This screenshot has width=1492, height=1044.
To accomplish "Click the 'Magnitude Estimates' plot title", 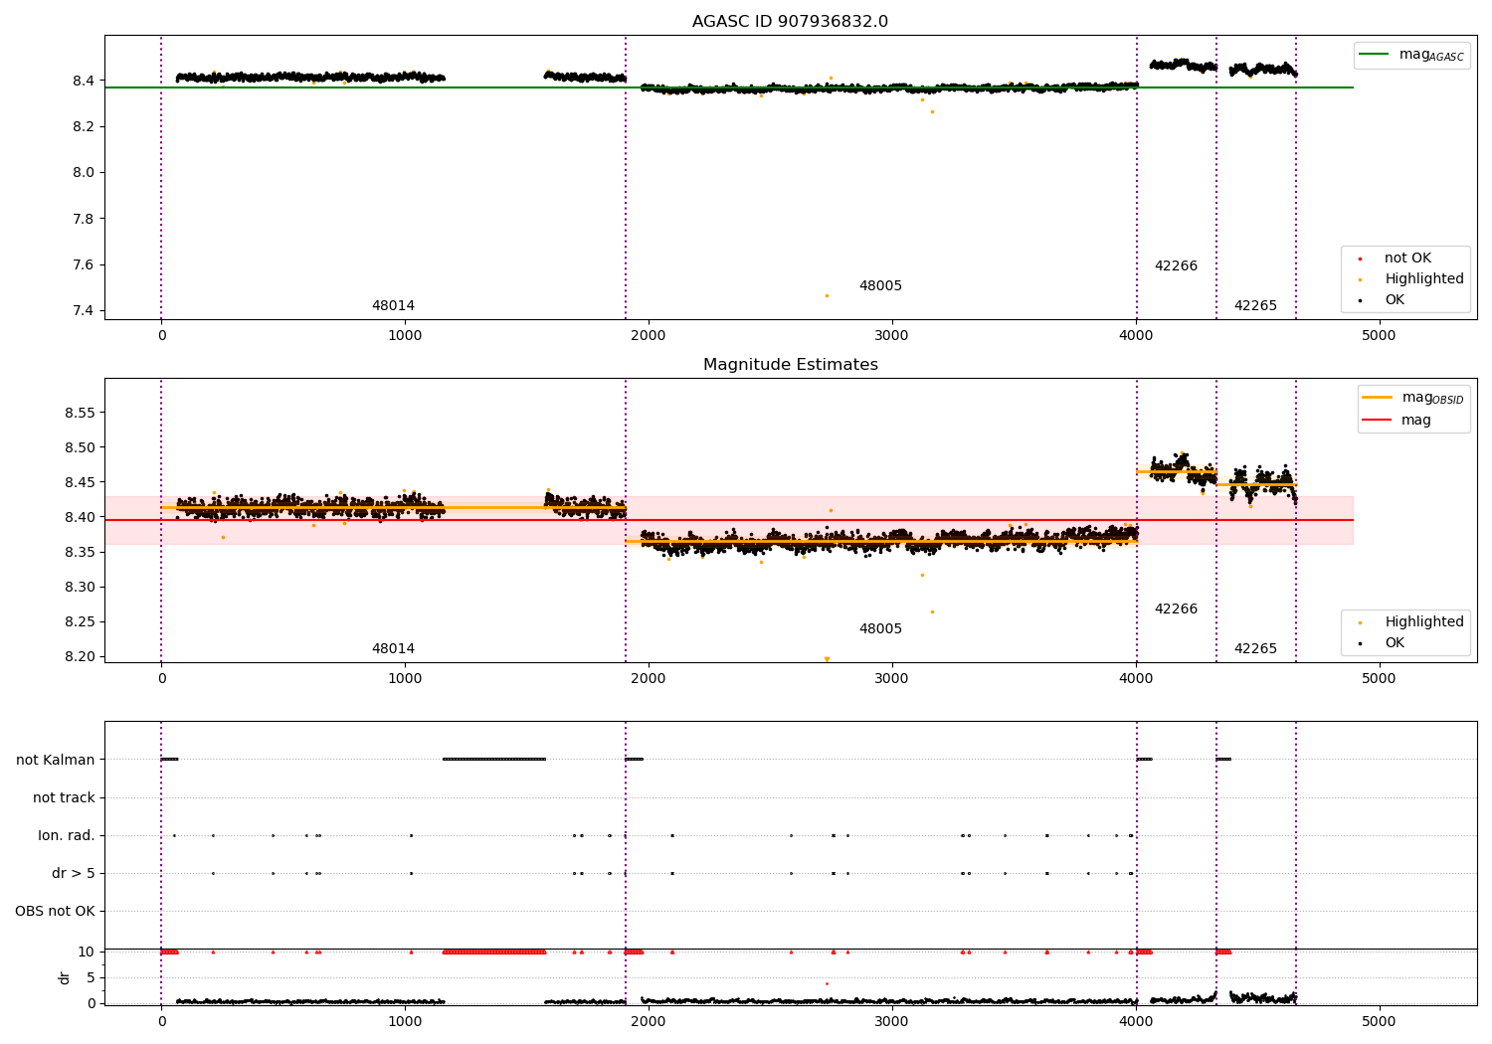I will point(790,365).
